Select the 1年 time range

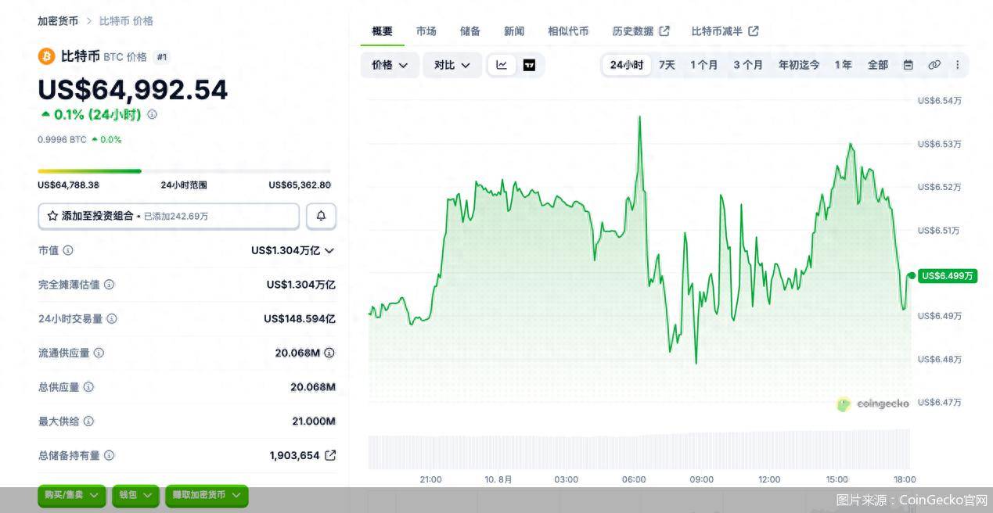pyautogui.click(x=843, y=65)
